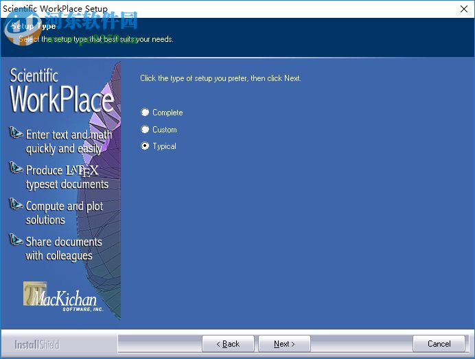
Task: Cancel the Scientific WorkPlace setup
Action: coord(439,344)
